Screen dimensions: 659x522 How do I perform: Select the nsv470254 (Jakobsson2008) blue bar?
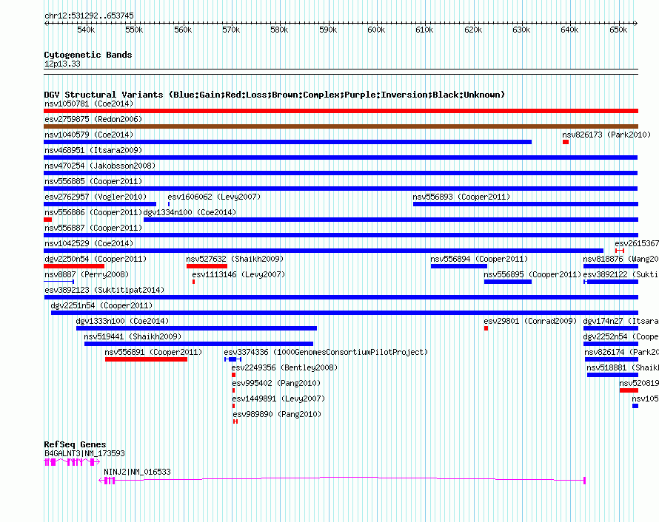pos(341,173)
